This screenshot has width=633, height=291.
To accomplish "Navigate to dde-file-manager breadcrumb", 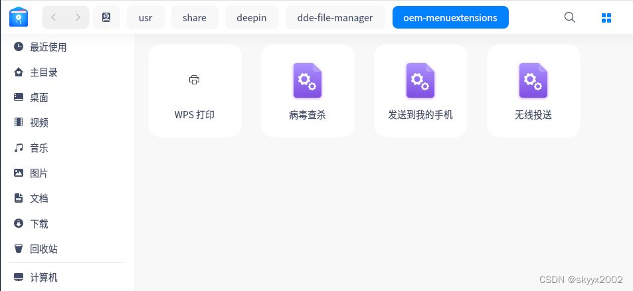I will (x=335, y=17).
